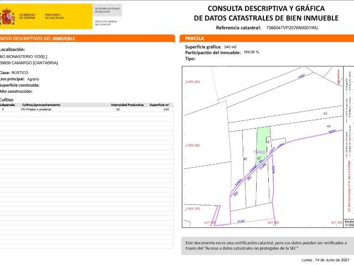Click the 'Dirección General del Catastro' text

(x=106, y=23)
